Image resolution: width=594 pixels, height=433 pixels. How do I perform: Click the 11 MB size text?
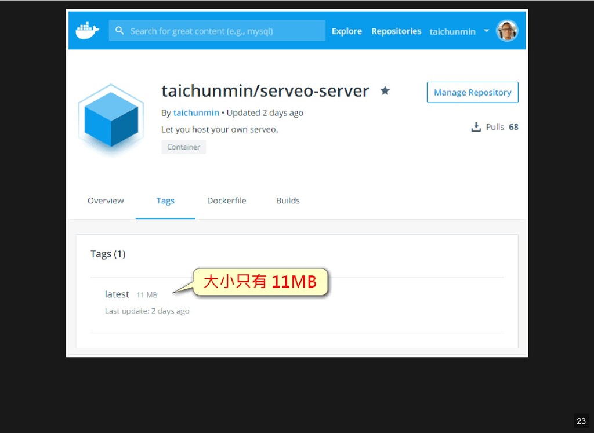point(147,295)
